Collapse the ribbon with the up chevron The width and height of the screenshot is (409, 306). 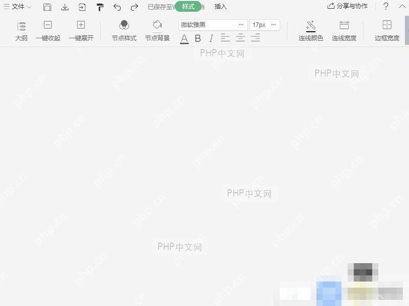coord(402,6)
